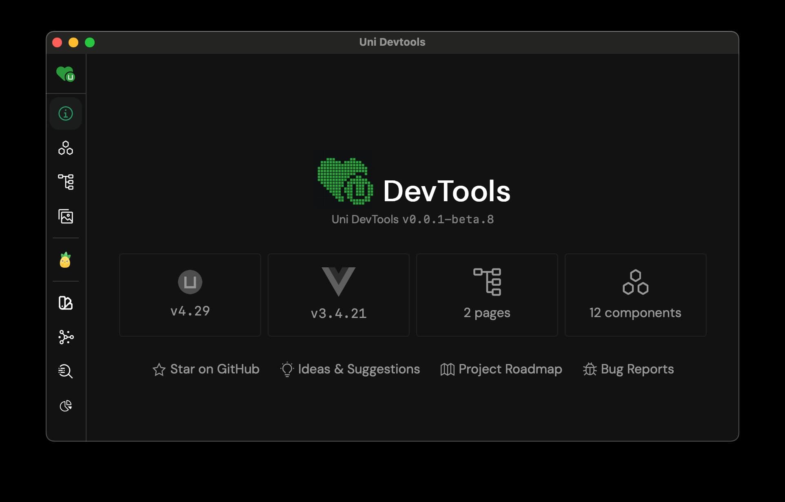Screen dimensions: 785x502
Task: Open the analyze pie-chart panel
Action: click(65, 406)
